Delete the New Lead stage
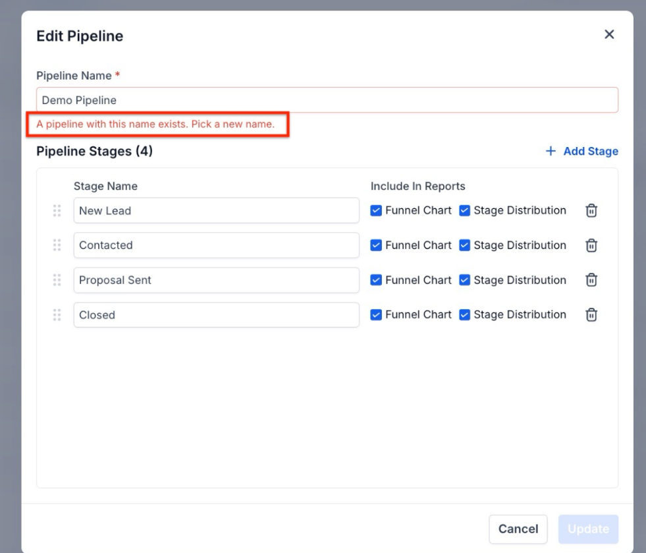 [x=591, y=211]
